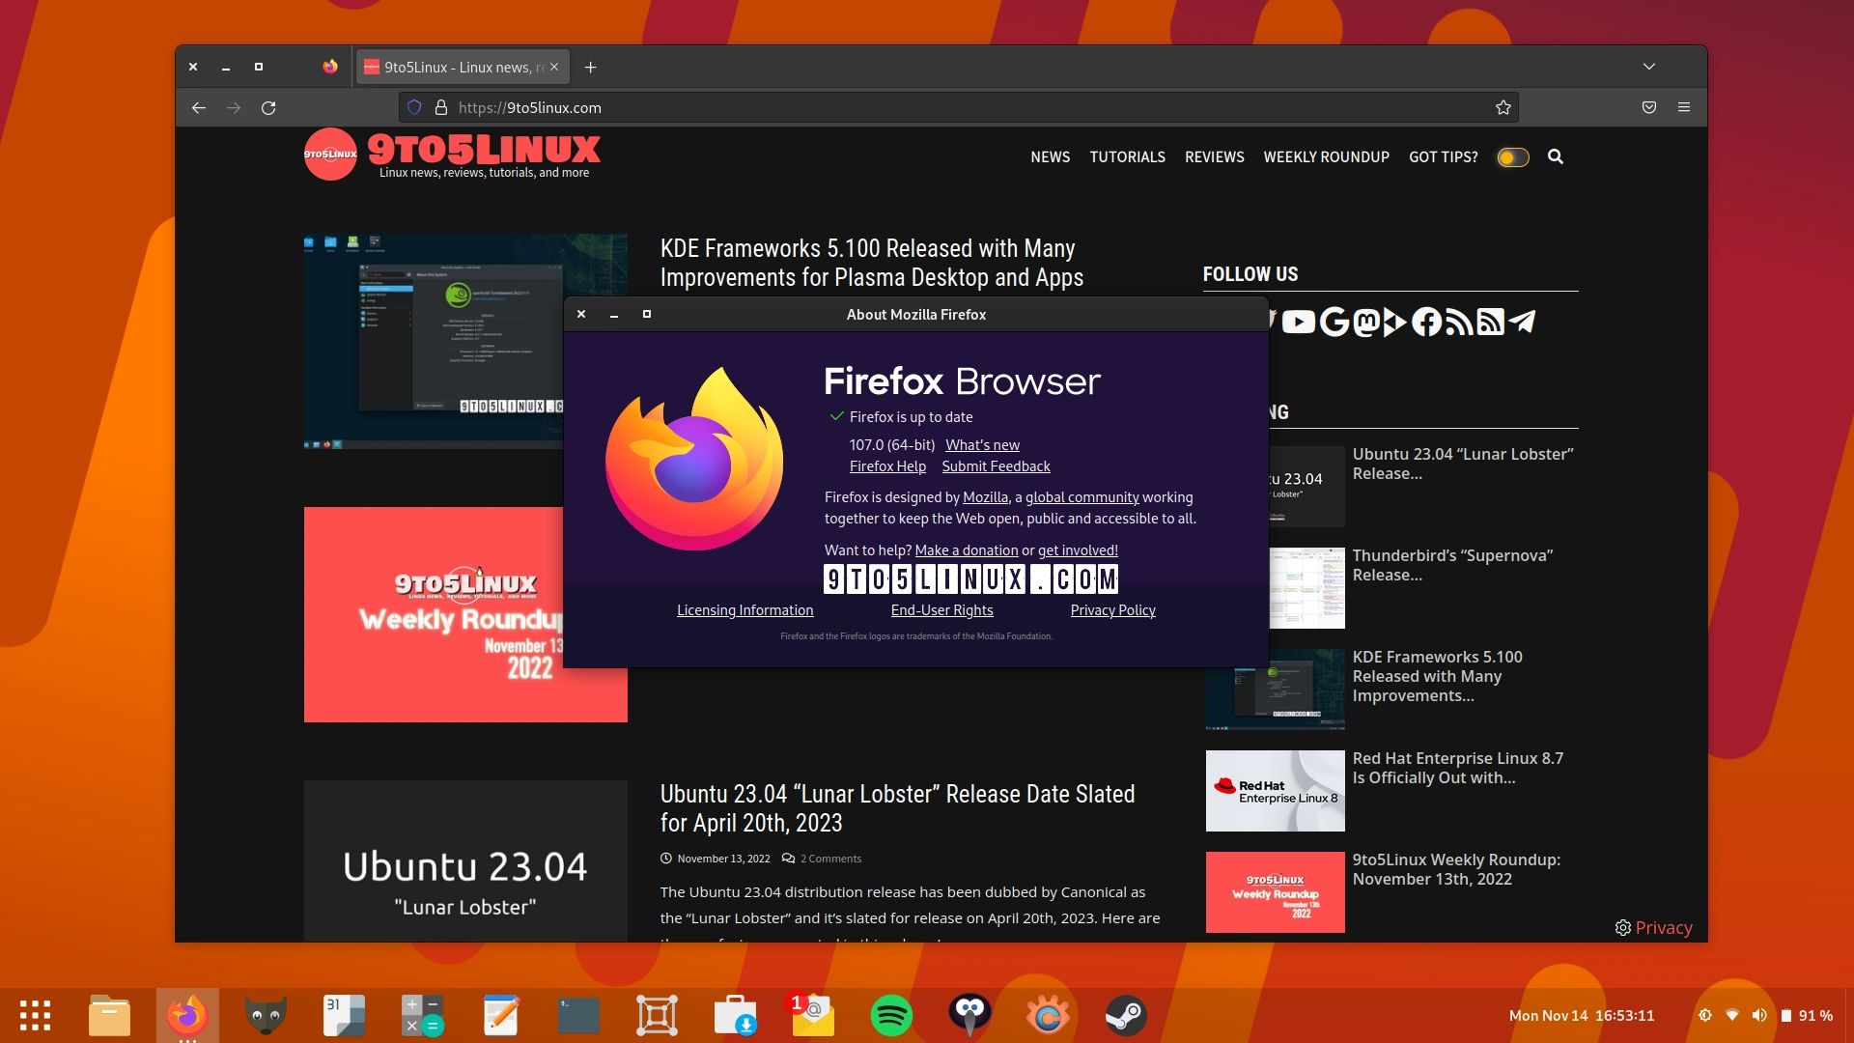Click the URL address bar field
1854x1043 pixels.
(966, 108)
